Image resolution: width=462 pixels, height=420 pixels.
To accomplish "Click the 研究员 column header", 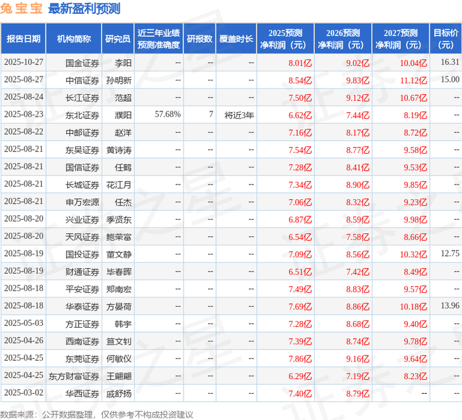I will tap(118, 38).
